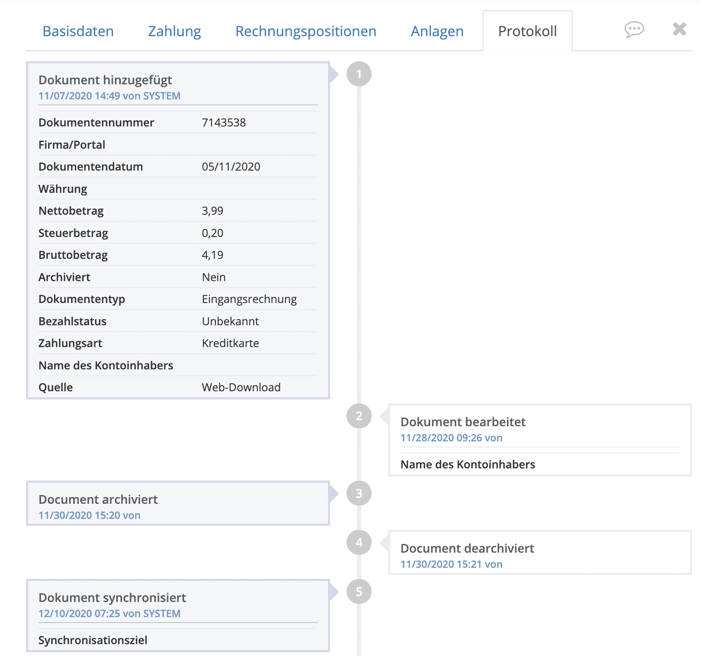Screen dimensions: 722x666
Task: Click the 'Dokument synchronisiert' entry title
Action: (x=113, y=598)
